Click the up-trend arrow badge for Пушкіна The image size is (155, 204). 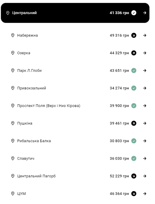coord(134,123)
